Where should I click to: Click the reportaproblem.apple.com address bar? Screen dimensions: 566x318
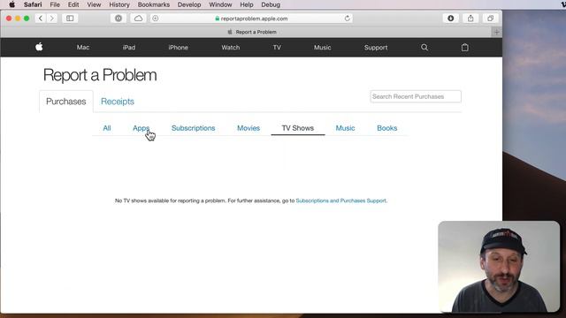[x=251, y=19]
